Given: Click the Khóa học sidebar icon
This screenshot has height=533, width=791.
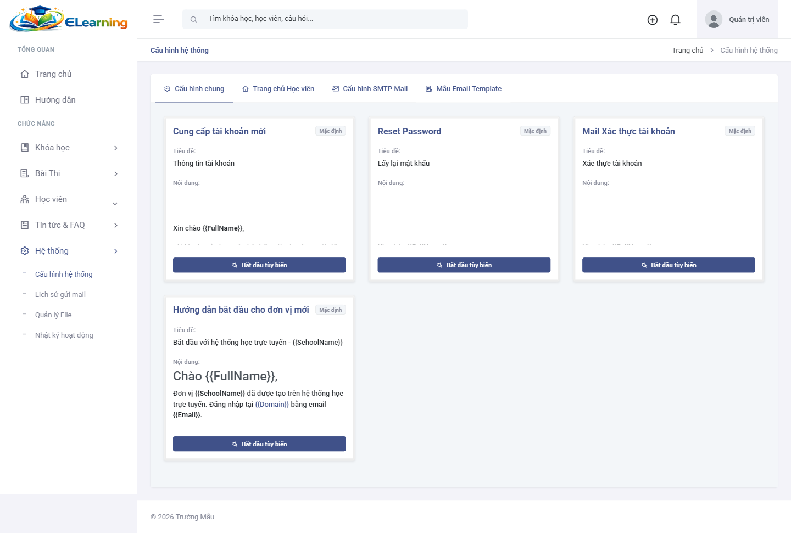Looking at the screenshot, I should click(25, 148).
